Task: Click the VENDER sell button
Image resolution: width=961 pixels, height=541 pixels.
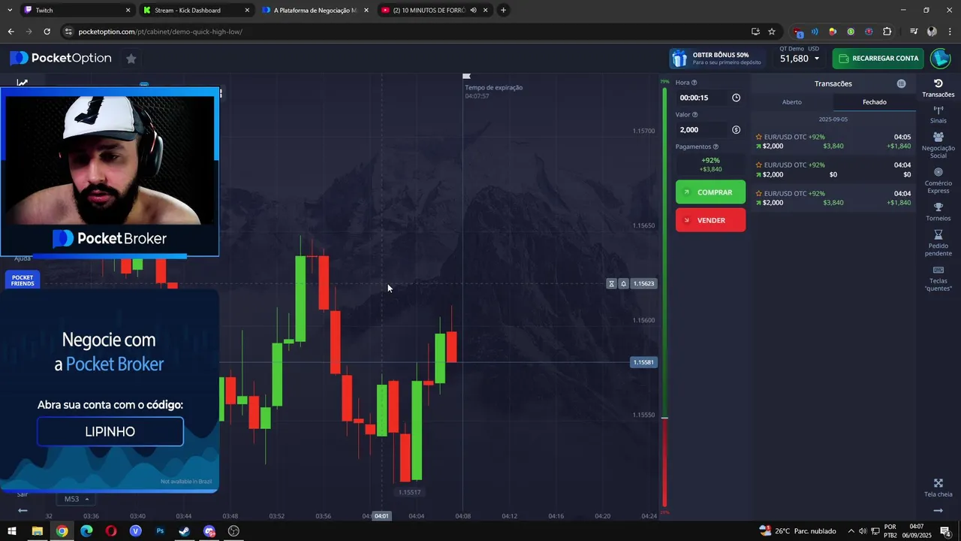Action: click(710, 220)
